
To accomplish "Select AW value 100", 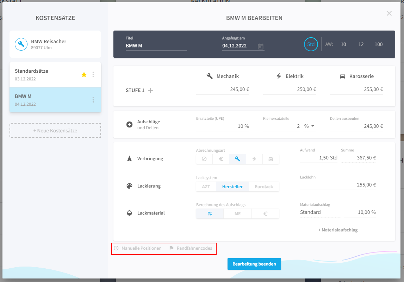I will [x=379, y=44].
